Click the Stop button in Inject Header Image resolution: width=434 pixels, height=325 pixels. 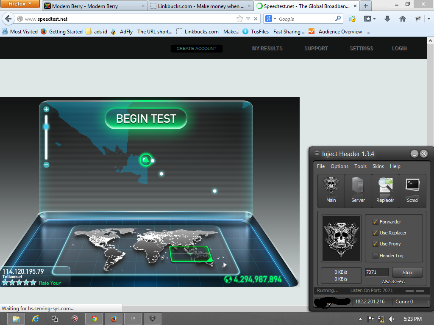[x=407, y=272]
